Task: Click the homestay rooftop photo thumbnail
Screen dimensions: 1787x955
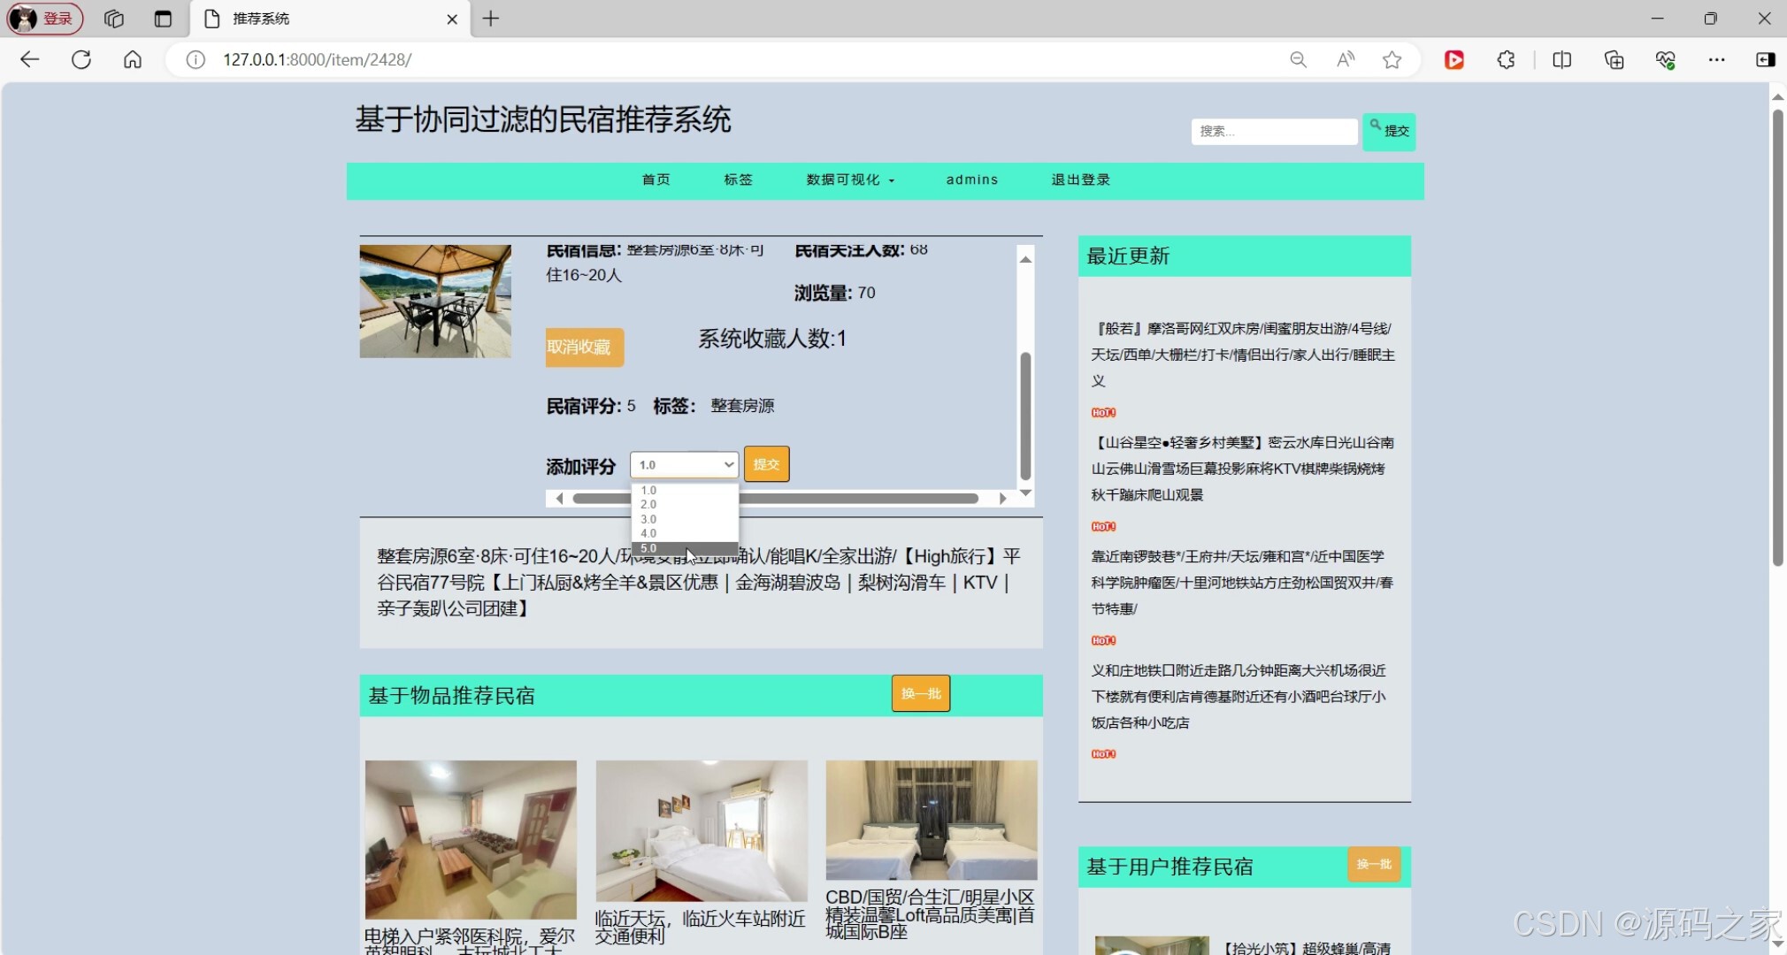Action: [434, 300]
